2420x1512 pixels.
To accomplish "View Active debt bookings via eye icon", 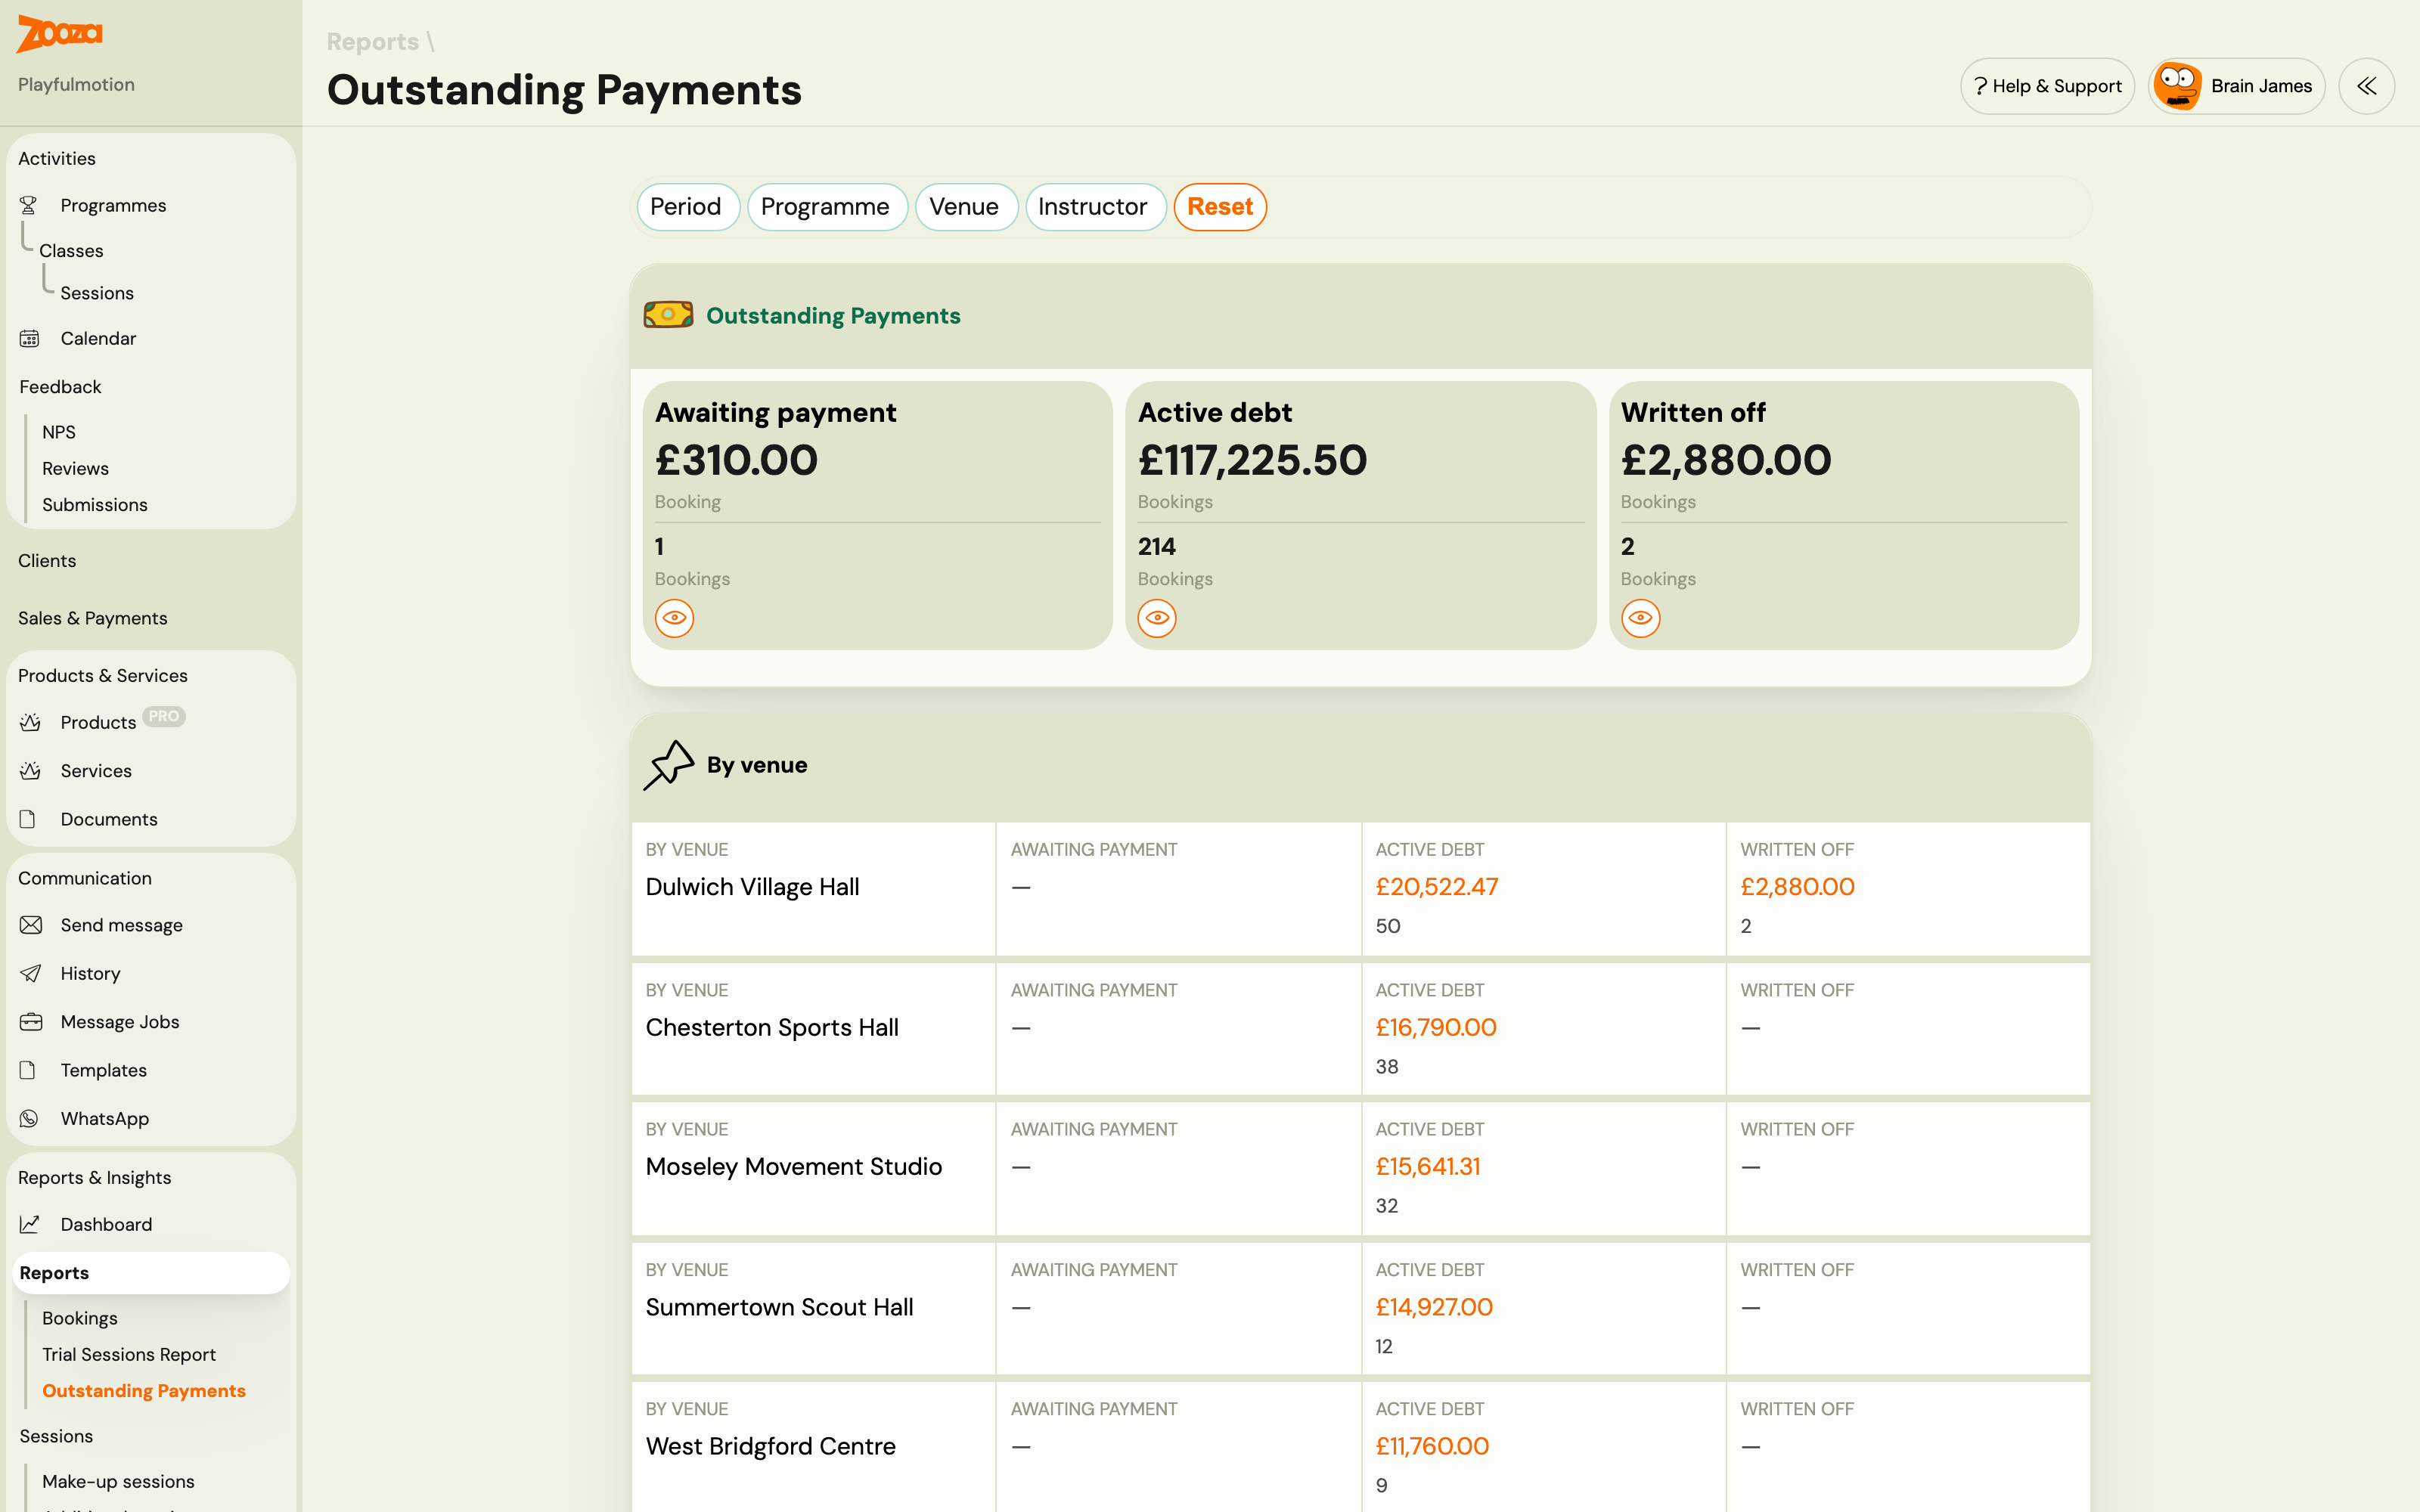I will [x=1157, y=618].
